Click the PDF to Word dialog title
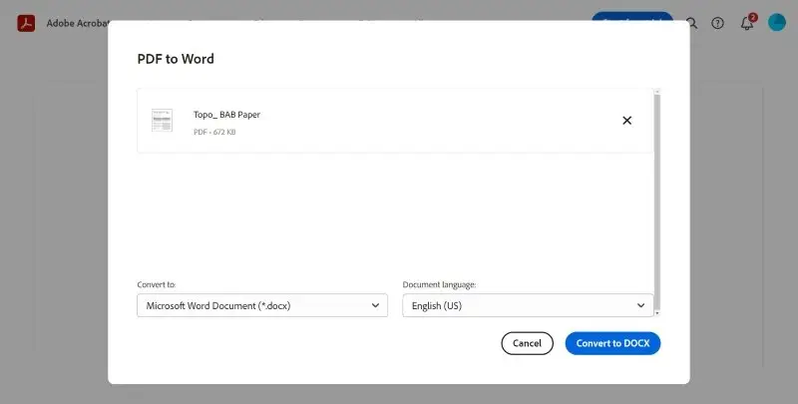 coord(176,59)
